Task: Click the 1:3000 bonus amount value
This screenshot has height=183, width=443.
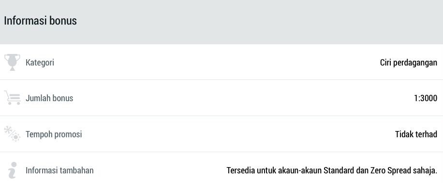Action: click(426, 98)
